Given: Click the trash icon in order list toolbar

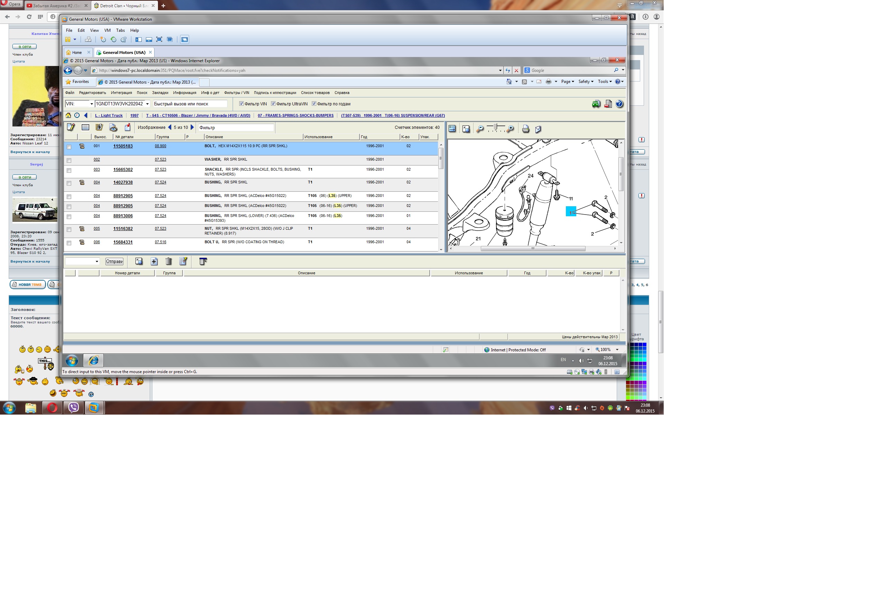Looking at the screenshot, I should click(x=168, y=261).
